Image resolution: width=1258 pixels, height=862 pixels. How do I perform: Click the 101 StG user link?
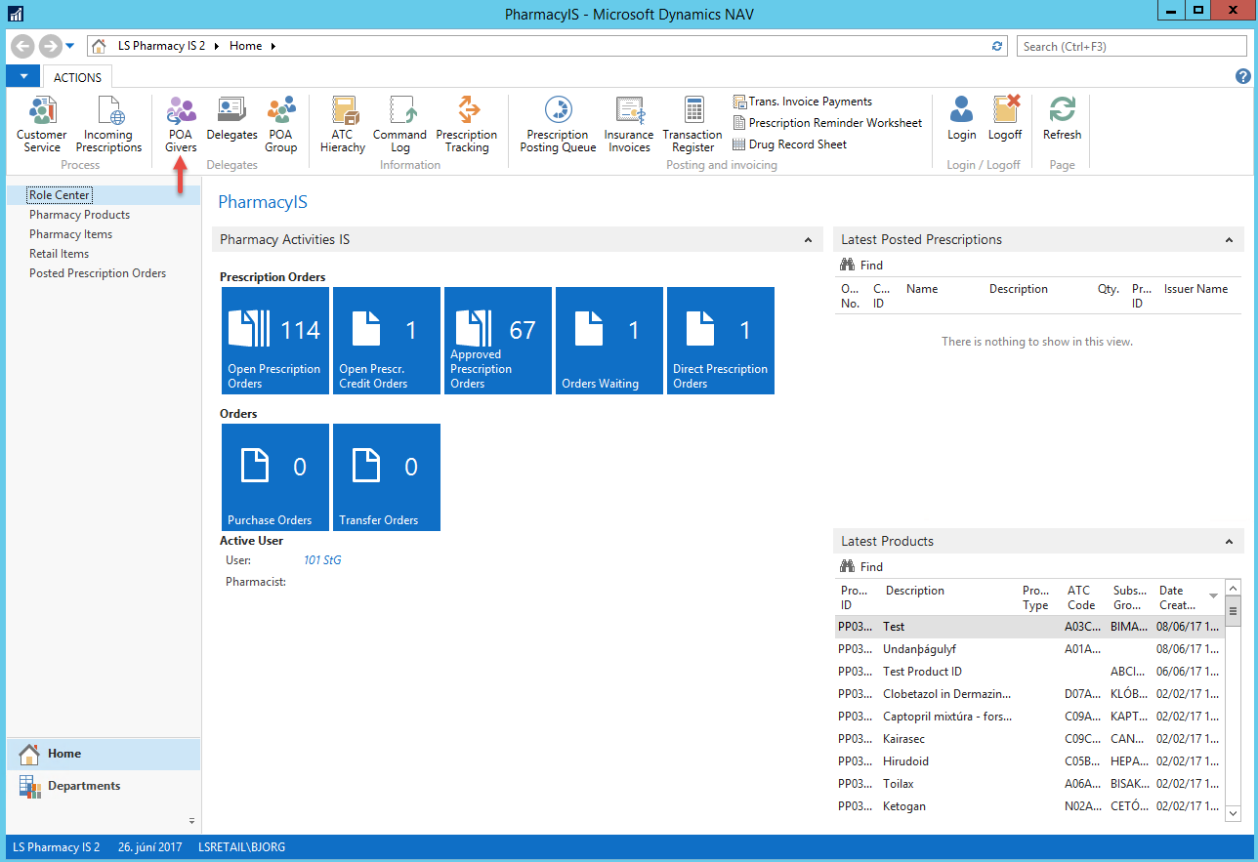coord(322,560)
